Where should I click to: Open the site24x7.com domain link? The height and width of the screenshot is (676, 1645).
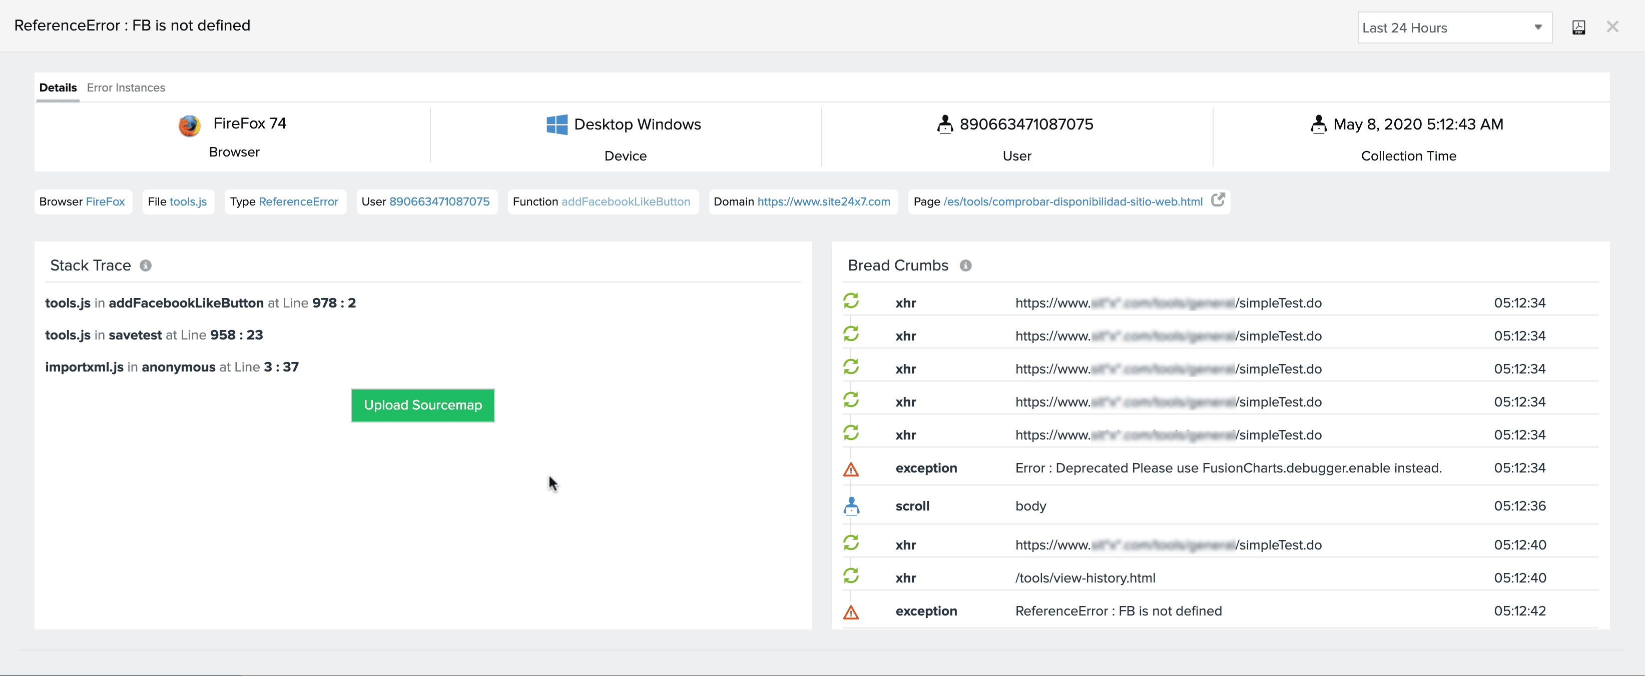[x=823, y=202]
